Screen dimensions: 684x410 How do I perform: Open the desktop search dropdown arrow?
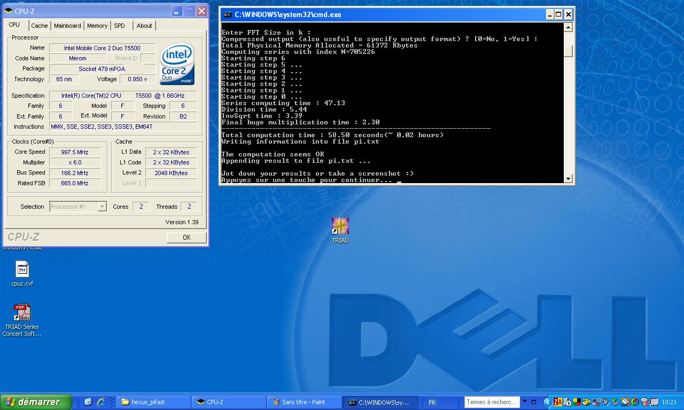pos(525,401)
